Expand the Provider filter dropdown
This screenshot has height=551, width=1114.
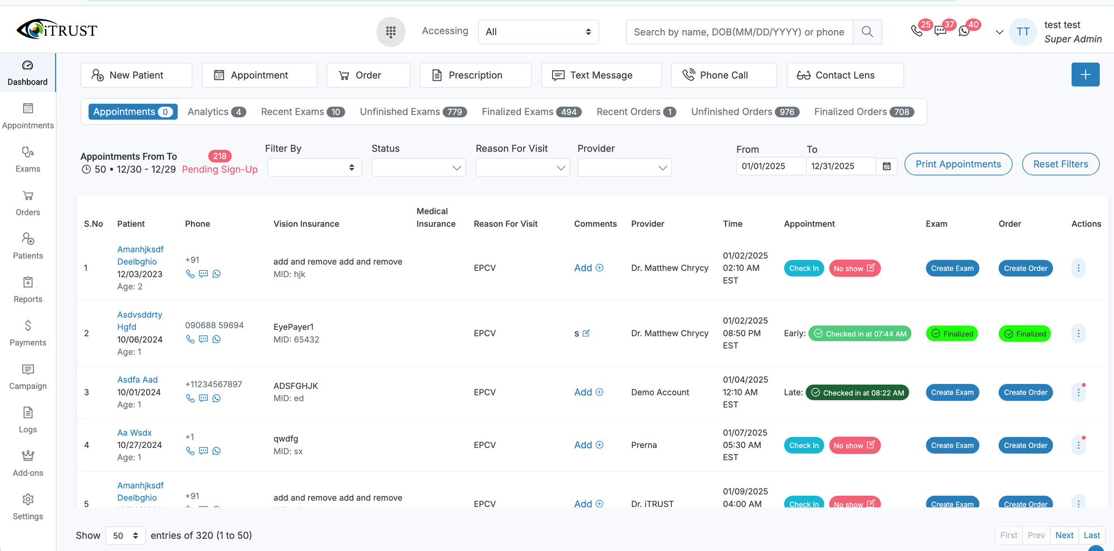click(624, 168)
